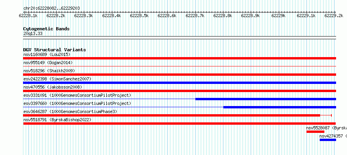Screen dimensions: 347x155
Task: Open esv3646287 (1000GenomesConsortiumPhase3) label
Action: [70, 111]
